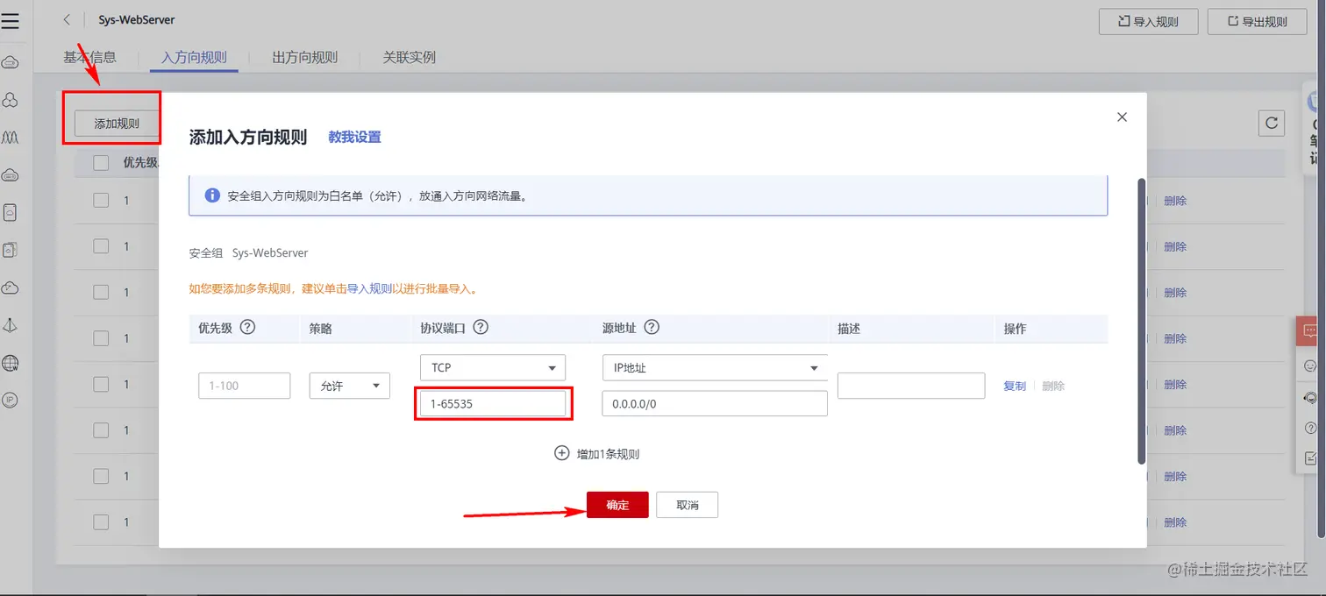
Task: Click the red 确定 button
Action: (x=617, y=505)
